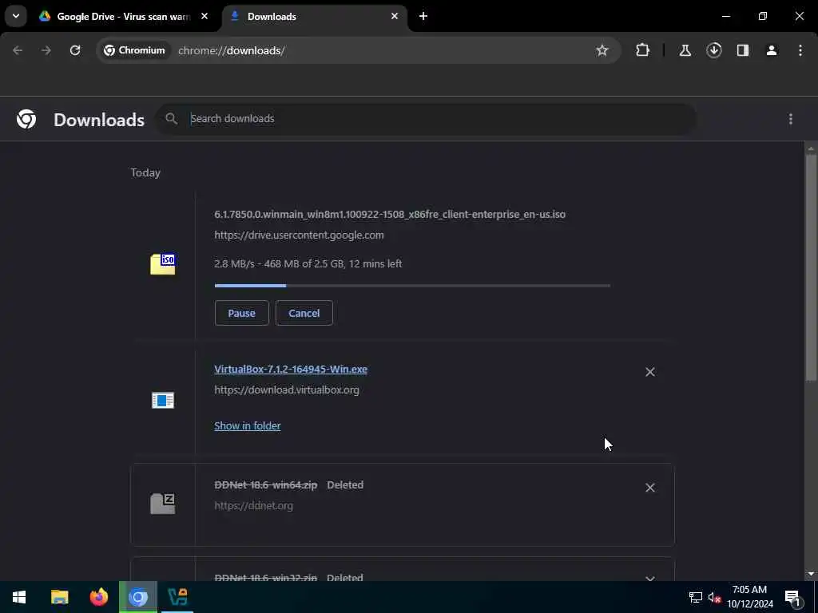Toggle the side panel icon
The image size is (818, 613).
(743, 50)
